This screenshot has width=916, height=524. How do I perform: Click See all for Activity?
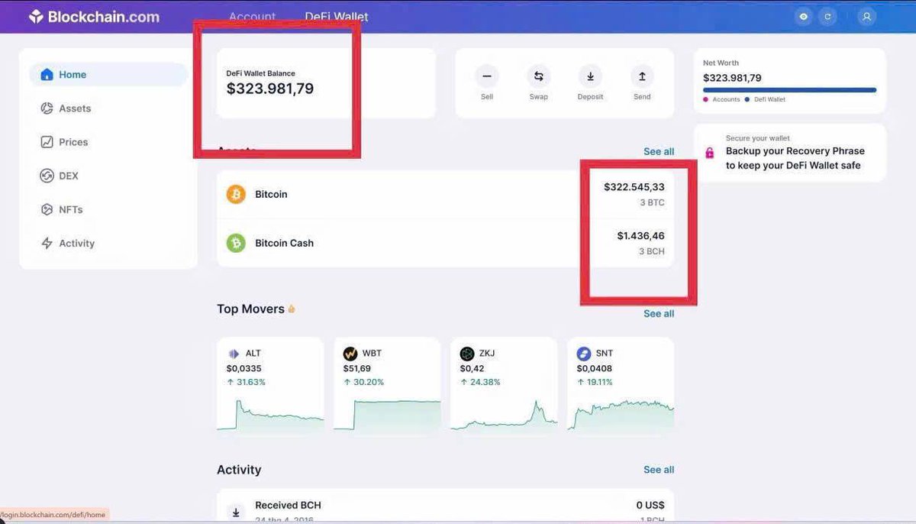pos(659,470)
